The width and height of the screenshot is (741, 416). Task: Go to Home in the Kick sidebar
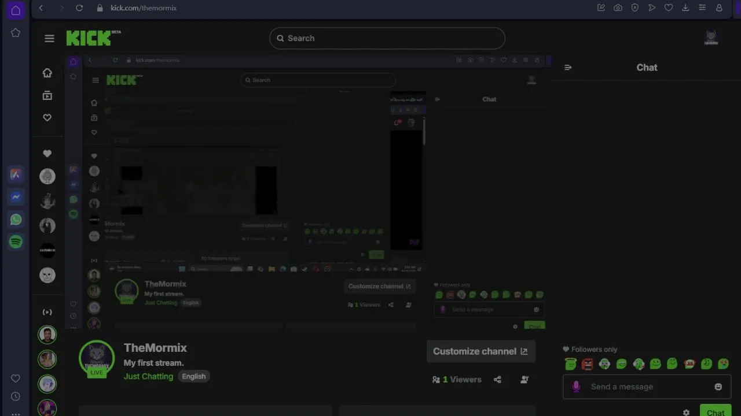[x=47, y=73]
